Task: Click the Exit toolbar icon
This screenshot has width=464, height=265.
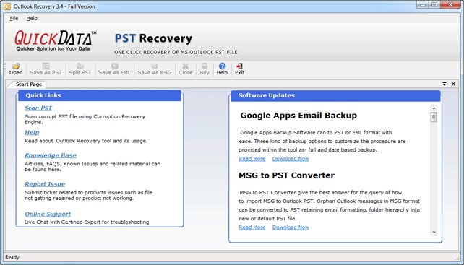Action: tap(239, 69)
